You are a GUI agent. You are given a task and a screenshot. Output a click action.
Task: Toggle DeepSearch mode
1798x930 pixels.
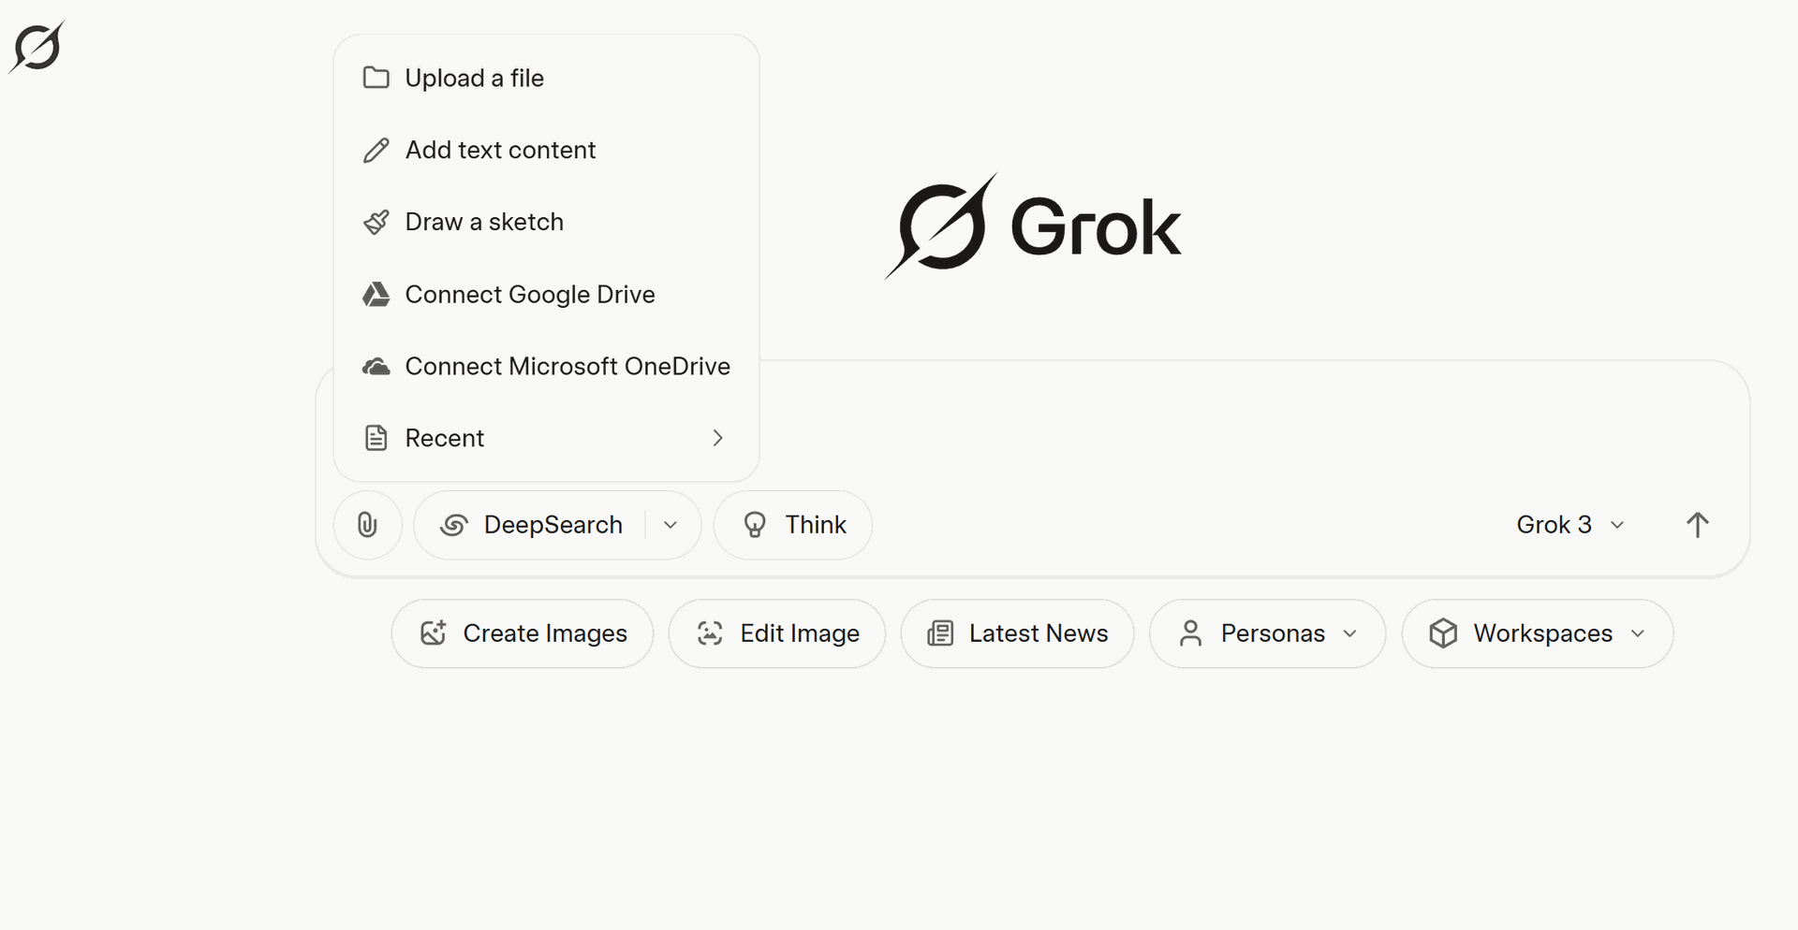pos(532,525)
